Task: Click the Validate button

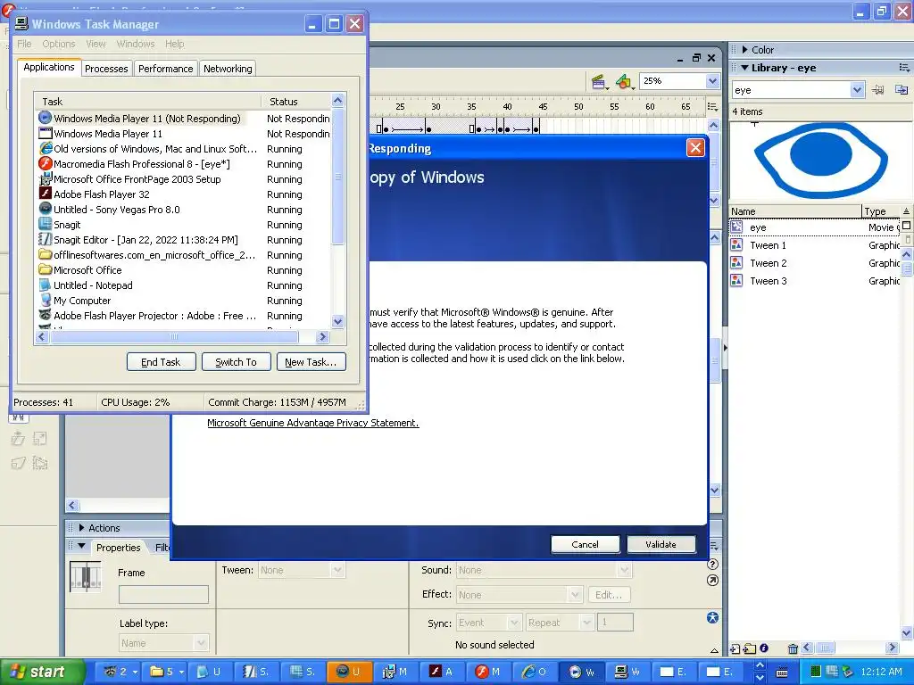Action: coord(661,544)
